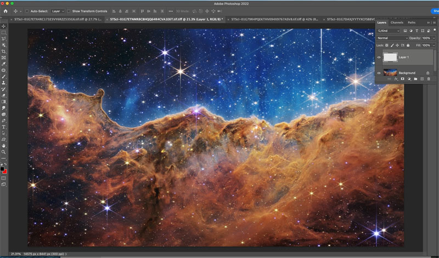Select the Horizontal Type tool
Screen dimensions: 439x258
point(4,127)
